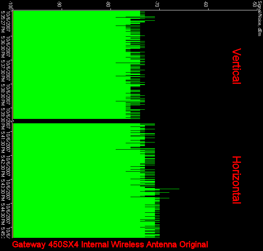Select the "-60" axis value
This screenshot has height=251, width=263.
coord(206,4)
